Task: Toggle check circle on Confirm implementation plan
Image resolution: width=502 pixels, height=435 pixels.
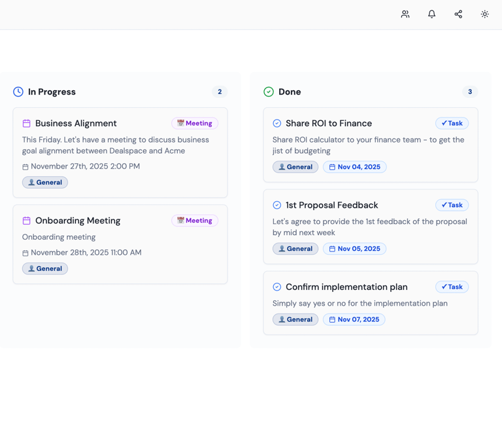Action: [277, 287]
